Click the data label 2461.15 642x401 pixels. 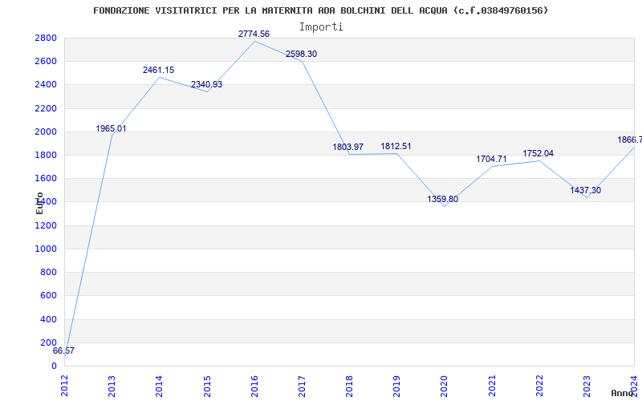(x=158, y=70)
